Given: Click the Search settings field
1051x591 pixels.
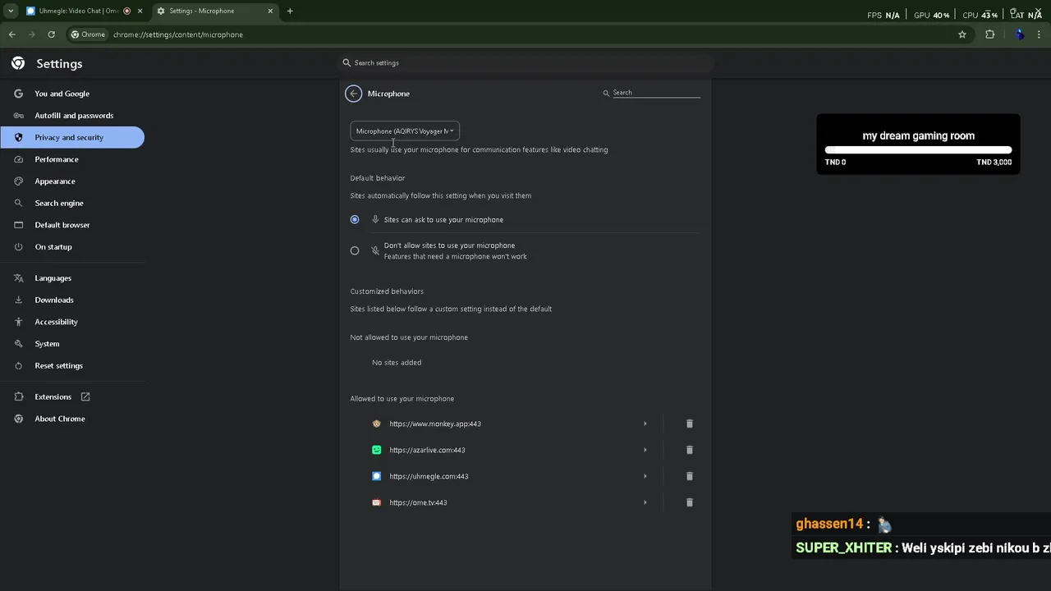Looking at the screenshot, I should pyautogui.click(x=525, y=63).
